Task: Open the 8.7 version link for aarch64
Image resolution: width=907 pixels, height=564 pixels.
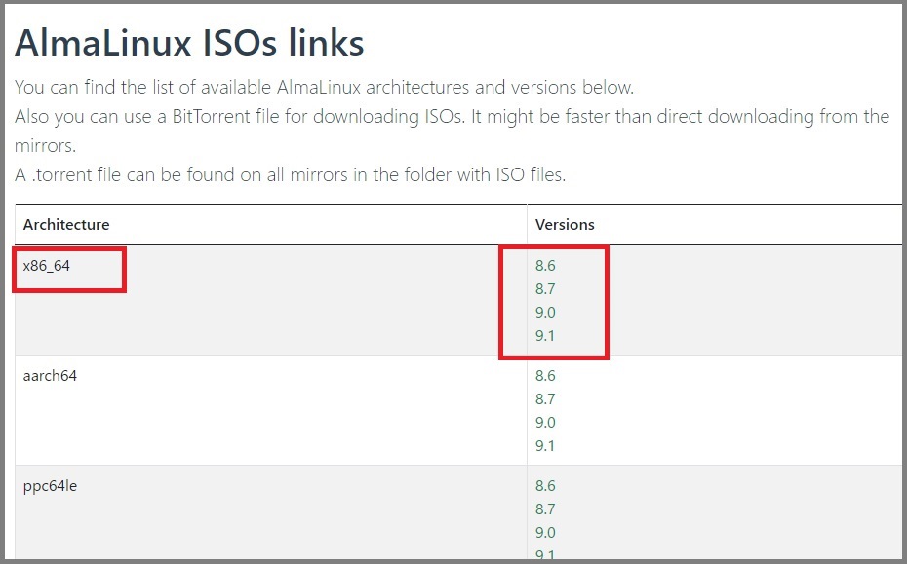Action: point(545,399)
